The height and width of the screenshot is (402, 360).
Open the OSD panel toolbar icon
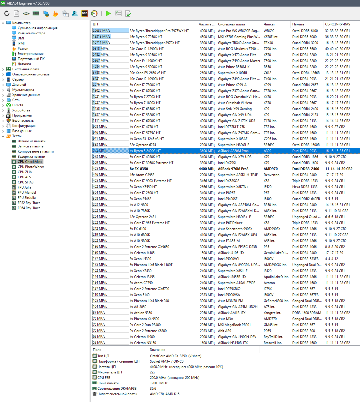(85, 13)
